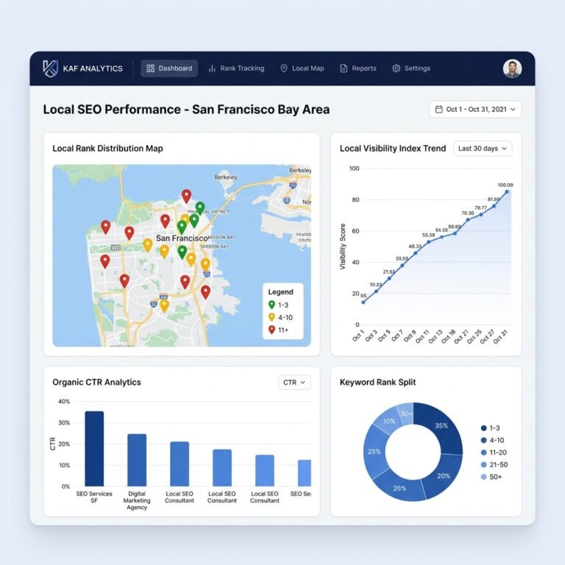Screen dimensions: 565x565
Task: Go to the Reports tab
Action: click(358, 68)
